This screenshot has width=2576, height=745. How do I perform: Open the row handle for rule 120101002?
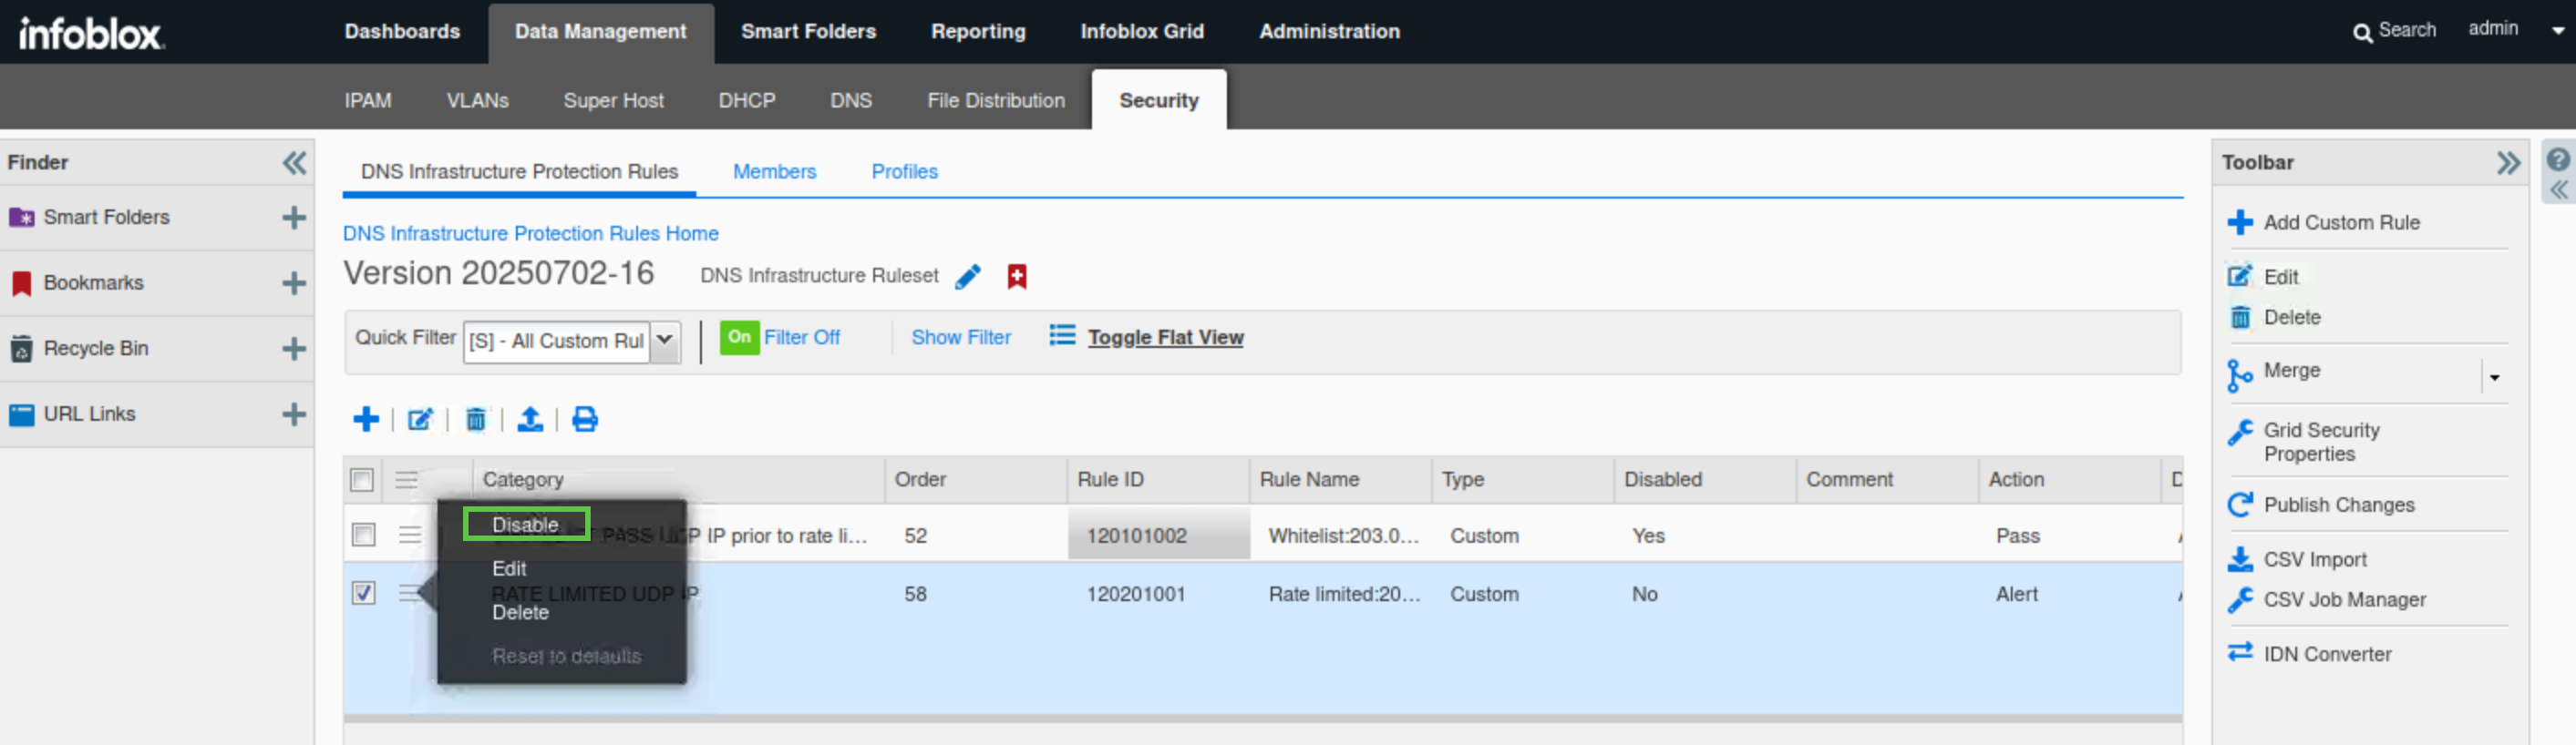pos(409,536)
